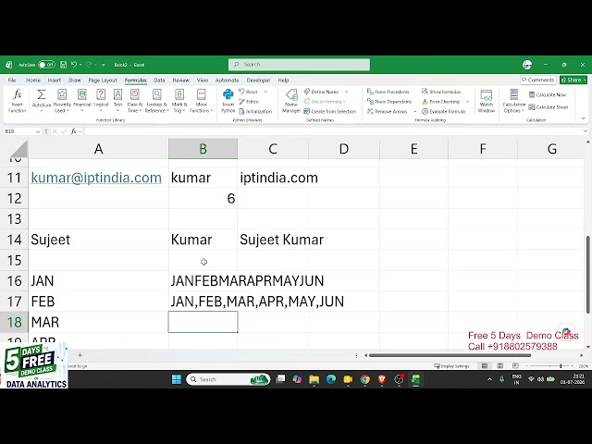Click Trace Dependents

pyautogui.click(x=389, y=102)
